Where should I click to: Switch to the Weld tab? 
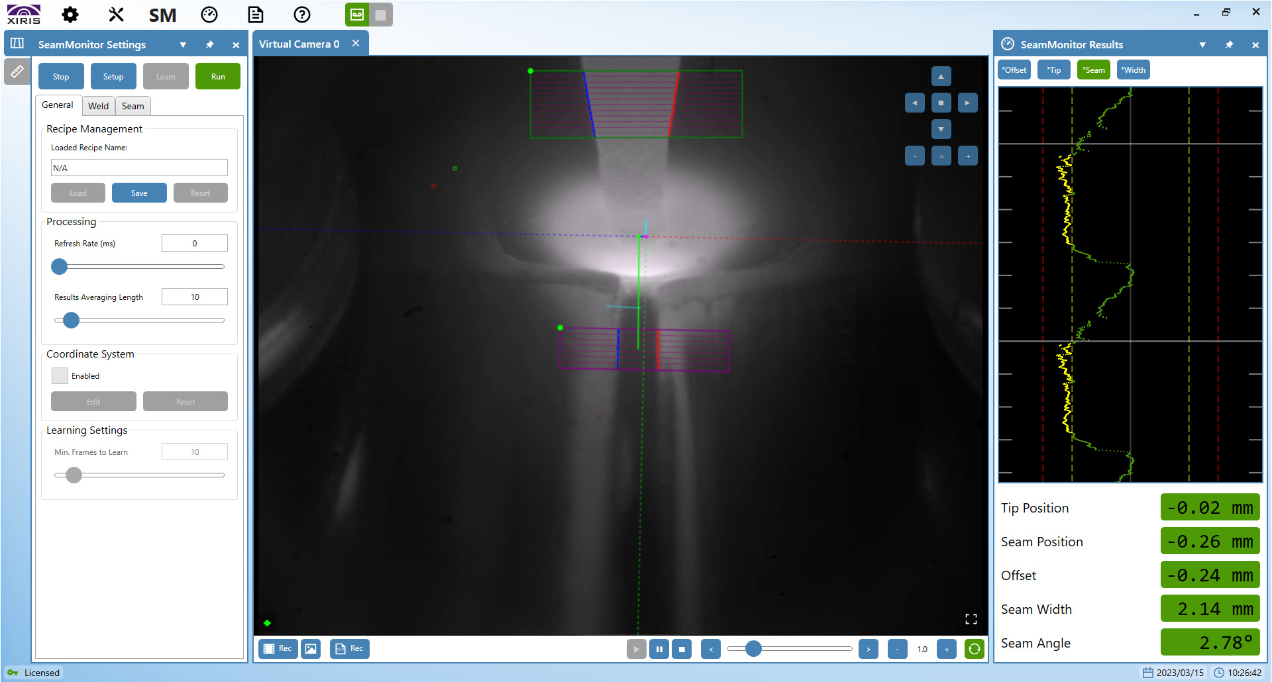[98, 106]
